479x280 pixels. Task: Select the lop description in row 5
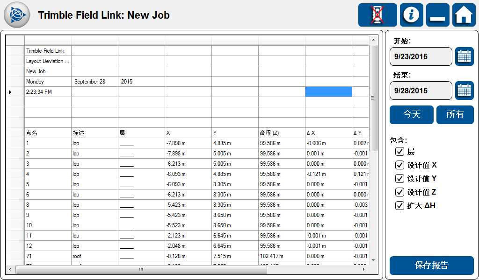click(x=94, y=184)
